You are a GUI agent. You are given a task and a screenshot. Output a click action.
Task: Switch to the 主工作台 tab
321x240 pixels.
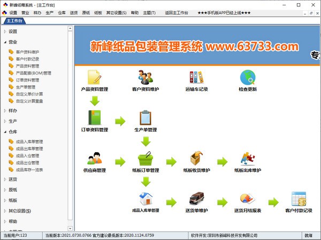14,21
